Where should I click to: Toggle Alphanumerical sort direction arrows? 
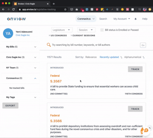coord(144,57)
